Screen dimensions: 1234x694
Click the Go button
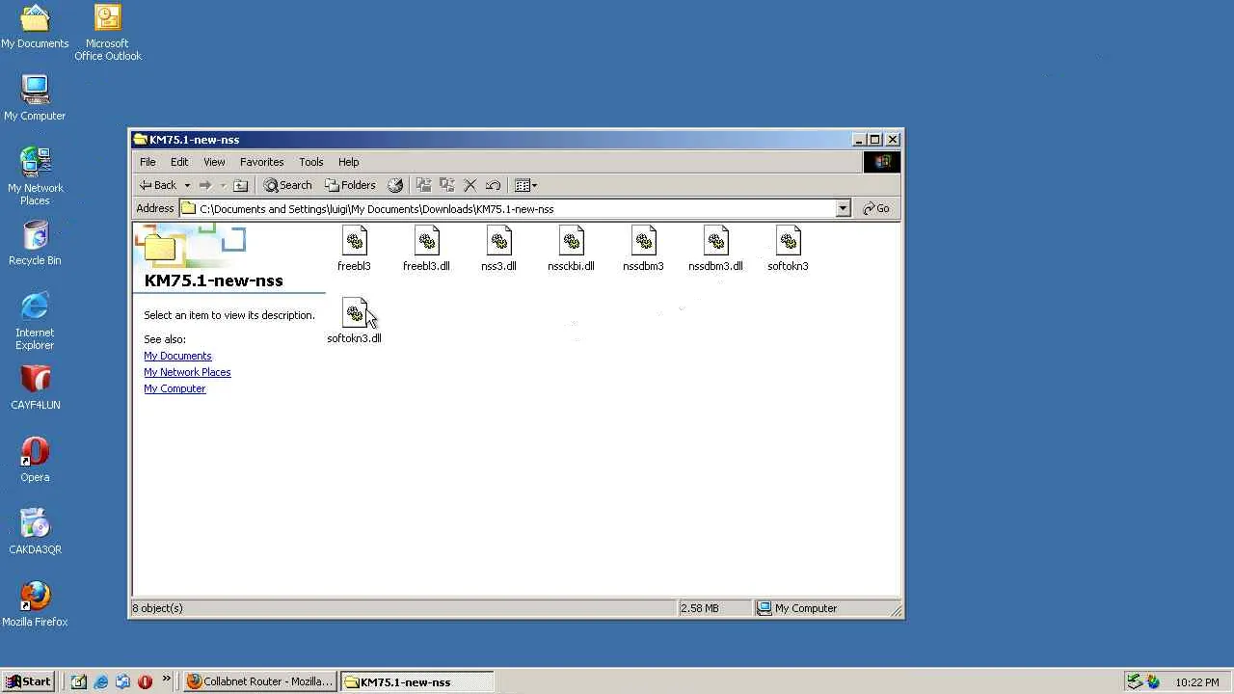click(x=876, y=208)
